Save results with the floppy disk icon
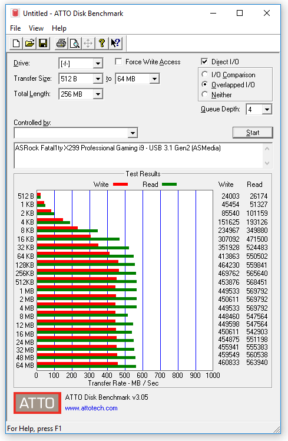This screenshot has width=288, height=441. tap(43, 43)
